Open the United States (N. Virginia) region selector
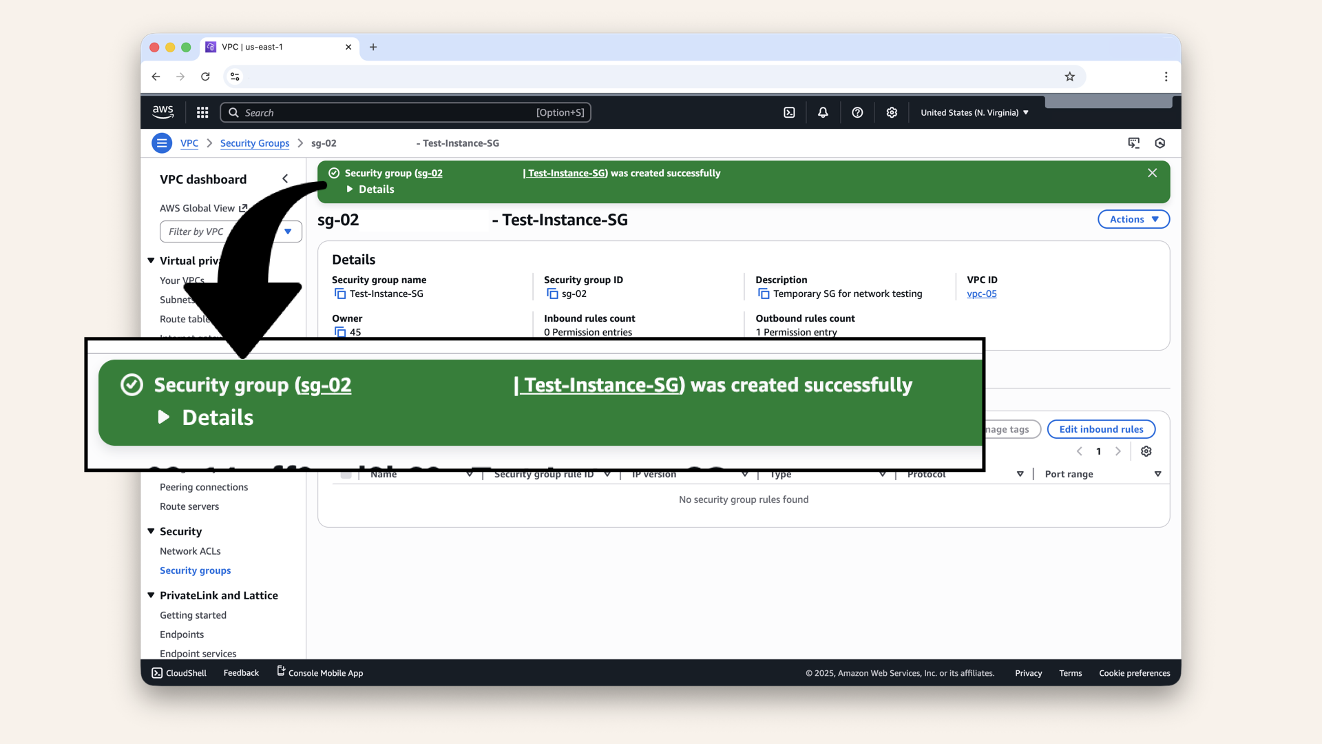 click(x=974, y=112)
